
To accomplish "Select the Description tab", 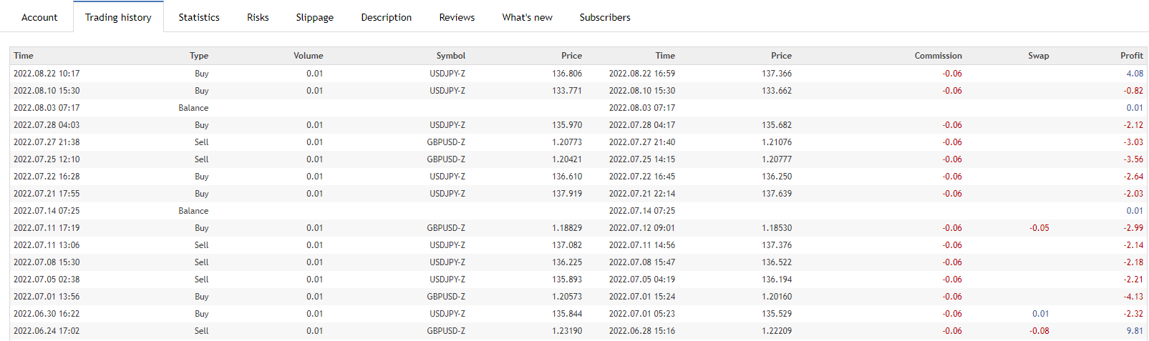I will click(x=386, y=17).
